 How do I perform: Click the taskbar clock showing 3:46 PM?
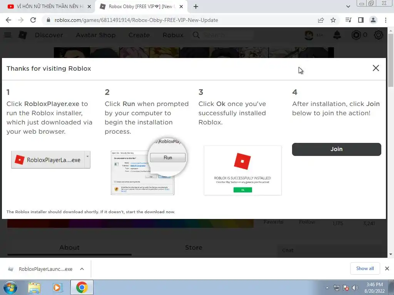pyautogui.click(x=374, y=288)
